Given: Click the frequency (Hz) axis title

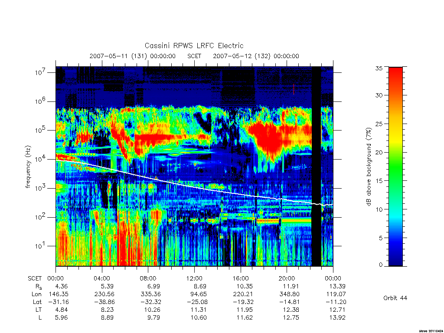Looking at the screenshot, I should click(28, 167).
